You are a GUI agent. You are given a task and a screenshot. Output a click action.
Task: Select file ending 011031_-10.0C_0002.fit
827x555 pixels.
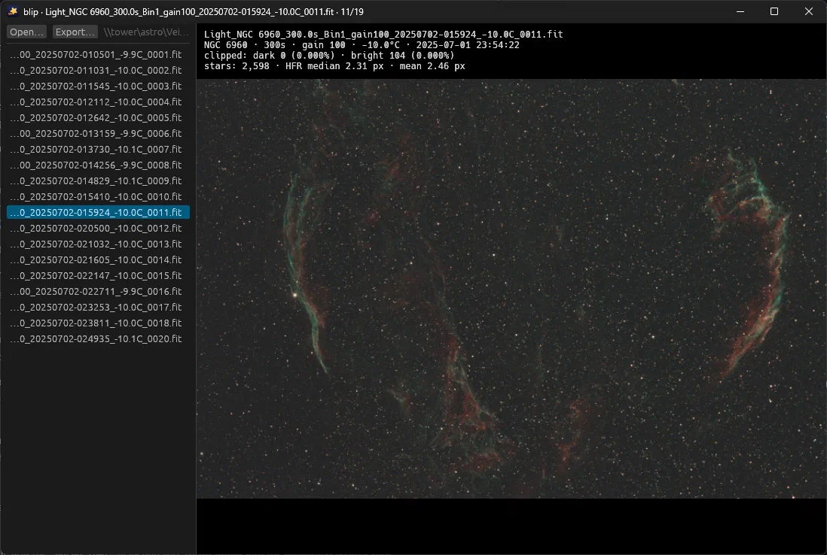coord(98,70)
